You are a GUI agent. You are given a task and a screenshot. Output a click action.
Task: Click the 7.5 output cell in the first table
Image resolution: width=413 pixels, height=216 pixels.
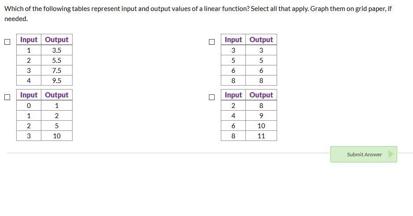[x=57, y=70]
